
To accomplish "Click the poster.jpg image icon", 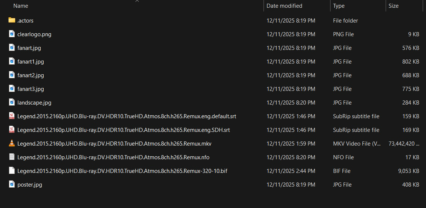I will [x=12, y=184].
